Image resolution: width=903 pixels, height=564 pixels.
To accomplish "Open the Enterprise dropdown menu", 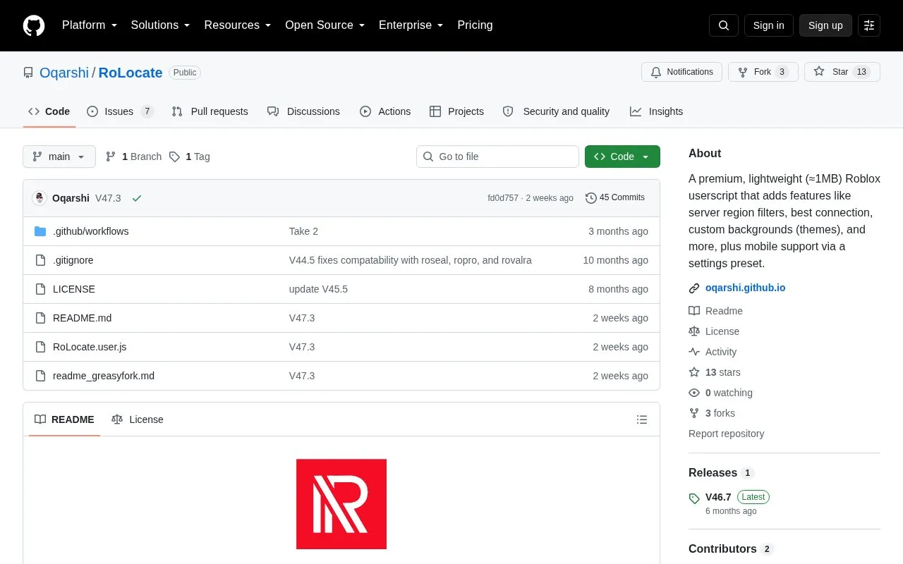I will 411,25.
